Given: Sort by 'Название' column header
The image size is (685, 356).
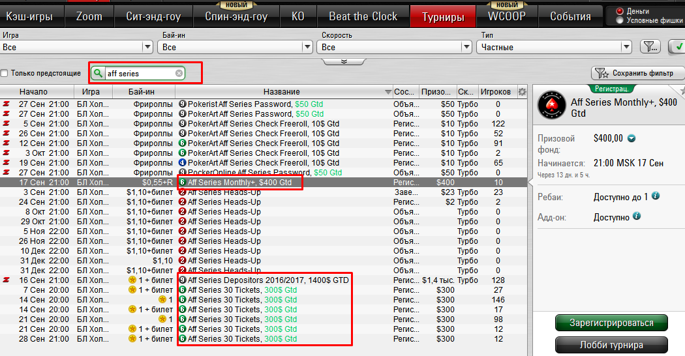Looking at the screenshot, I should 281,92.
